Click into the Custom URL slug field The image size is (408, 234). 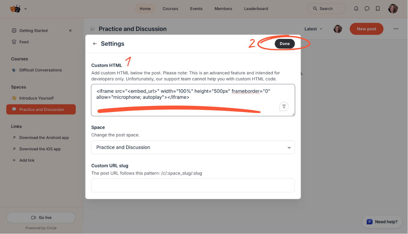coord(193,185)
